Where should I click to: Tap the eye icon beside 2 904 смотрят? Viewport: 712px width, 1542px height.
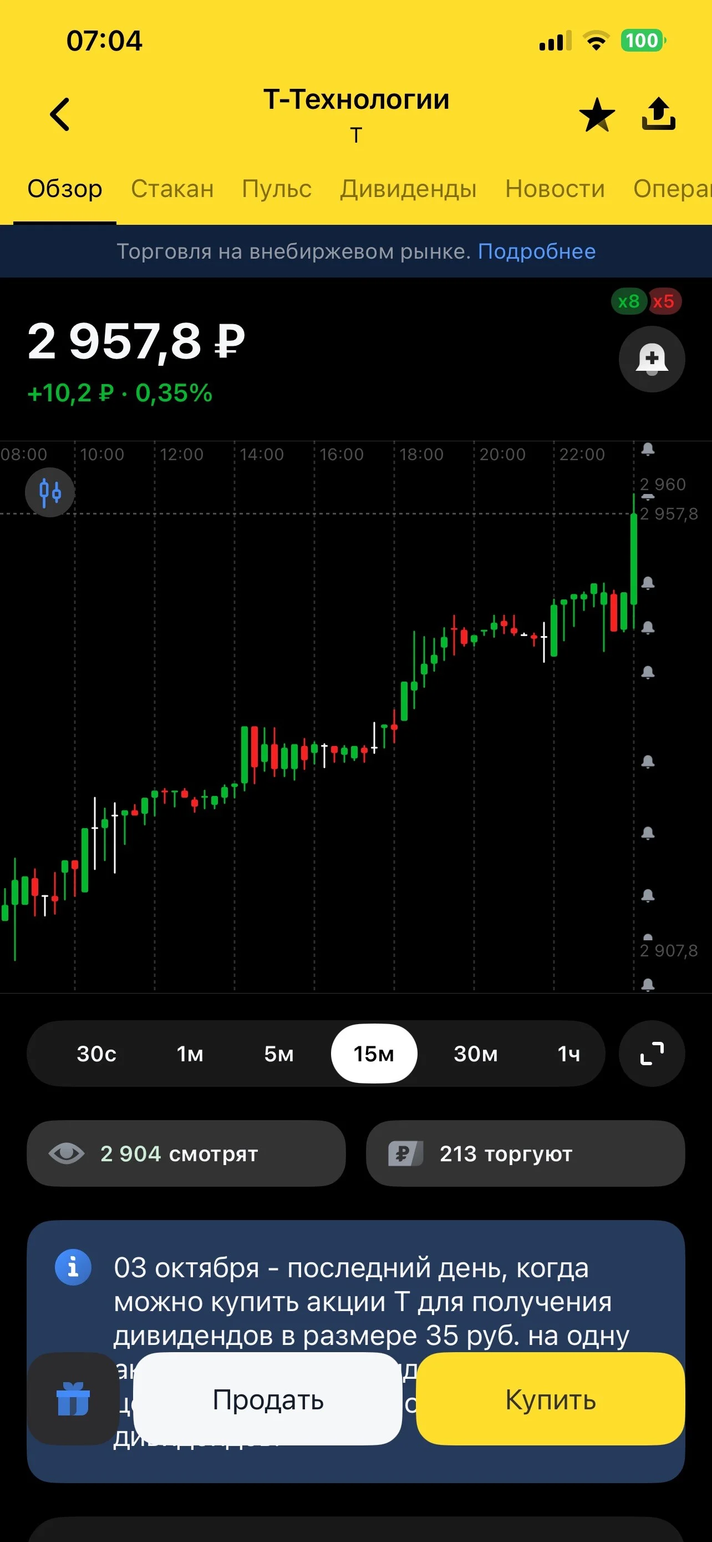click(x=67, y=1153)
